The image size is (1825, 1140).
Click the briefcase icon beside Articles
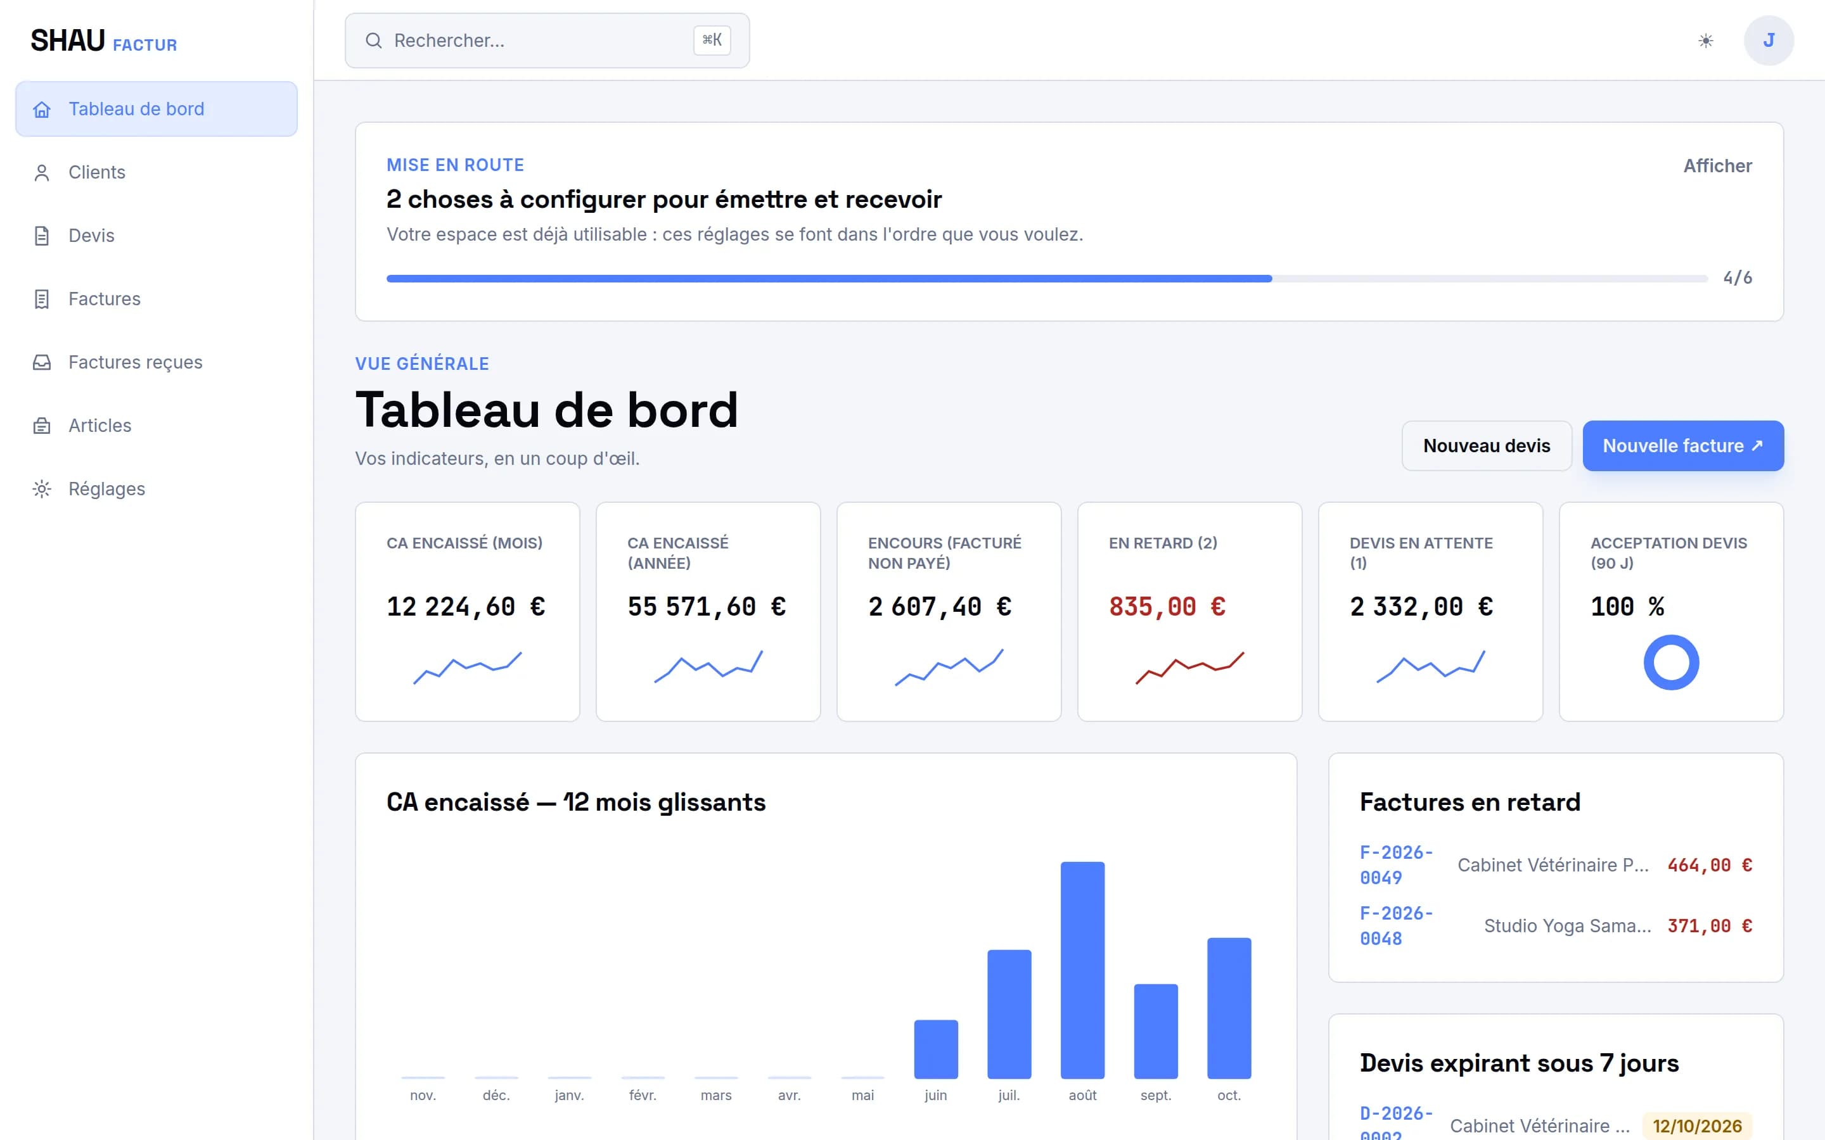click(41, 426)
